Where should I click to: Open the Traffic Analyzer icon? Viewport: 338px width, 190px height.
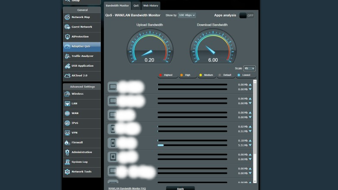[x=67, y=56]
